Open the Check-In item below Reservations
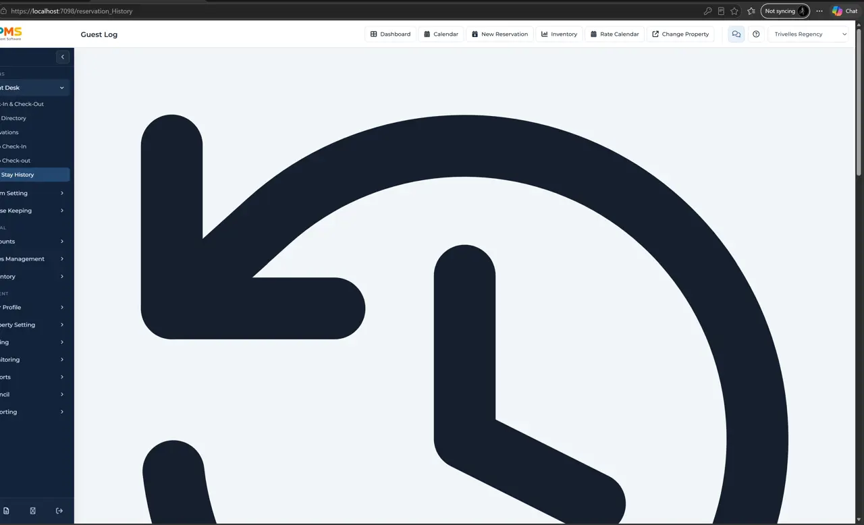 pos(34,146)
